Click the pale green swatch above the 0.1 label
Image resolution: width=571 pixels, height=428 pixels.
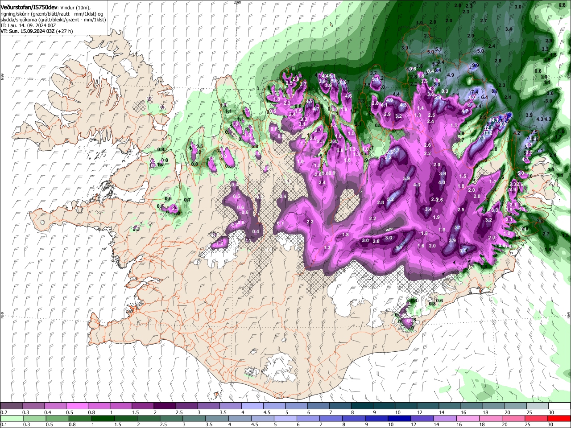(x=11, y=418)
